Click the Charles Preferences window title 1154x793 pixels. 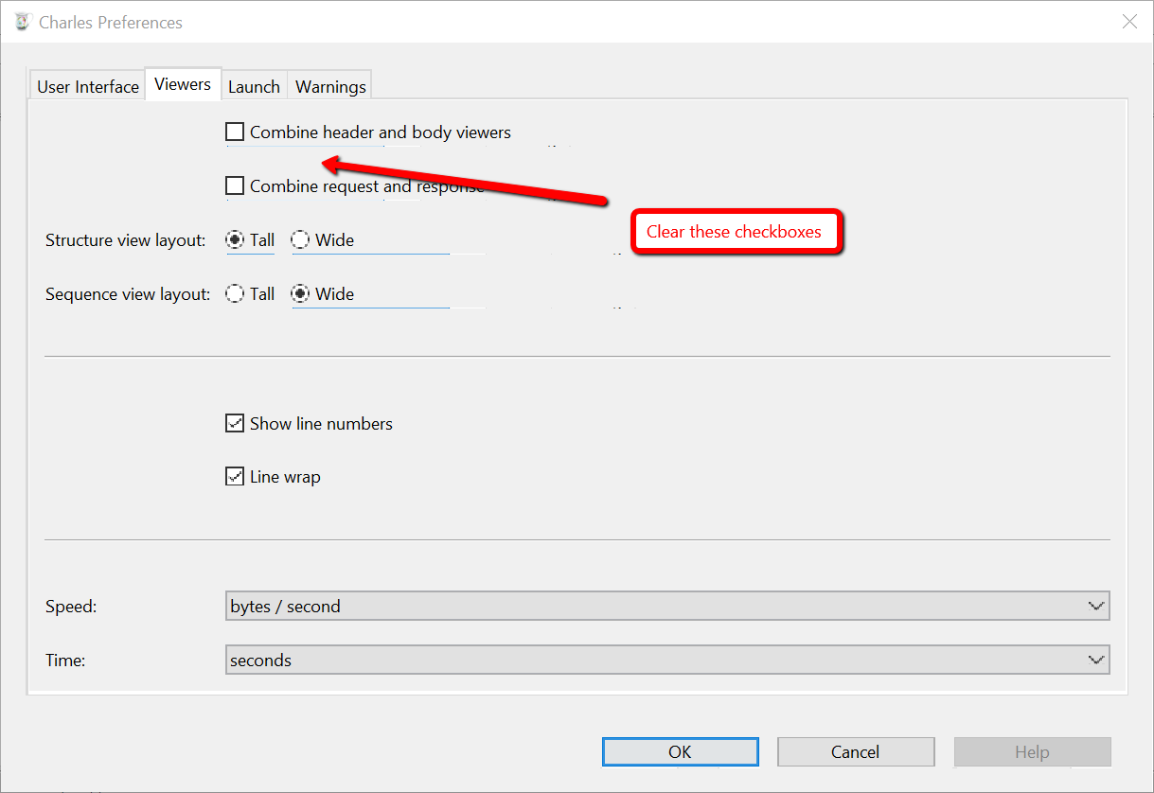(111, 23)
